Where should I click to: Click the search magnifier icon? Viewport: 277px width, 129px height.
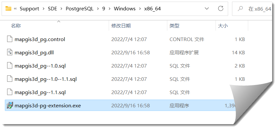[240, 8]
